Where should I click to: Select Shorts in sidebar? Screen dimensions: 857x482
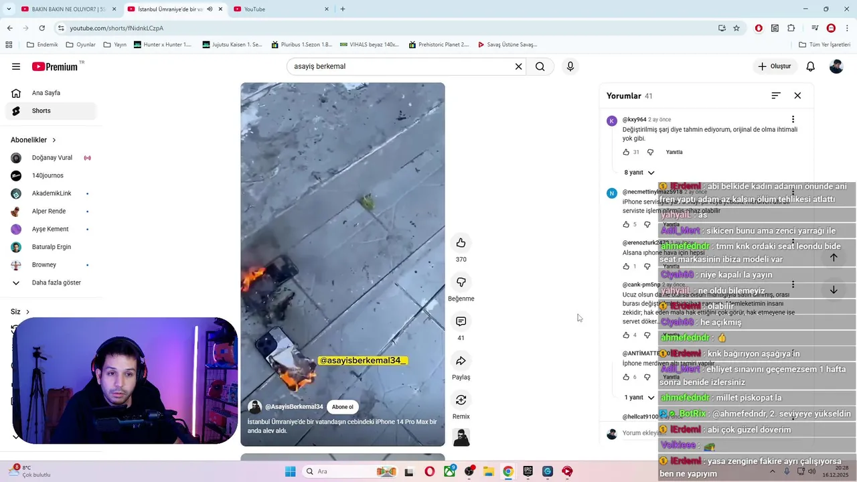[x=50, y=111]
